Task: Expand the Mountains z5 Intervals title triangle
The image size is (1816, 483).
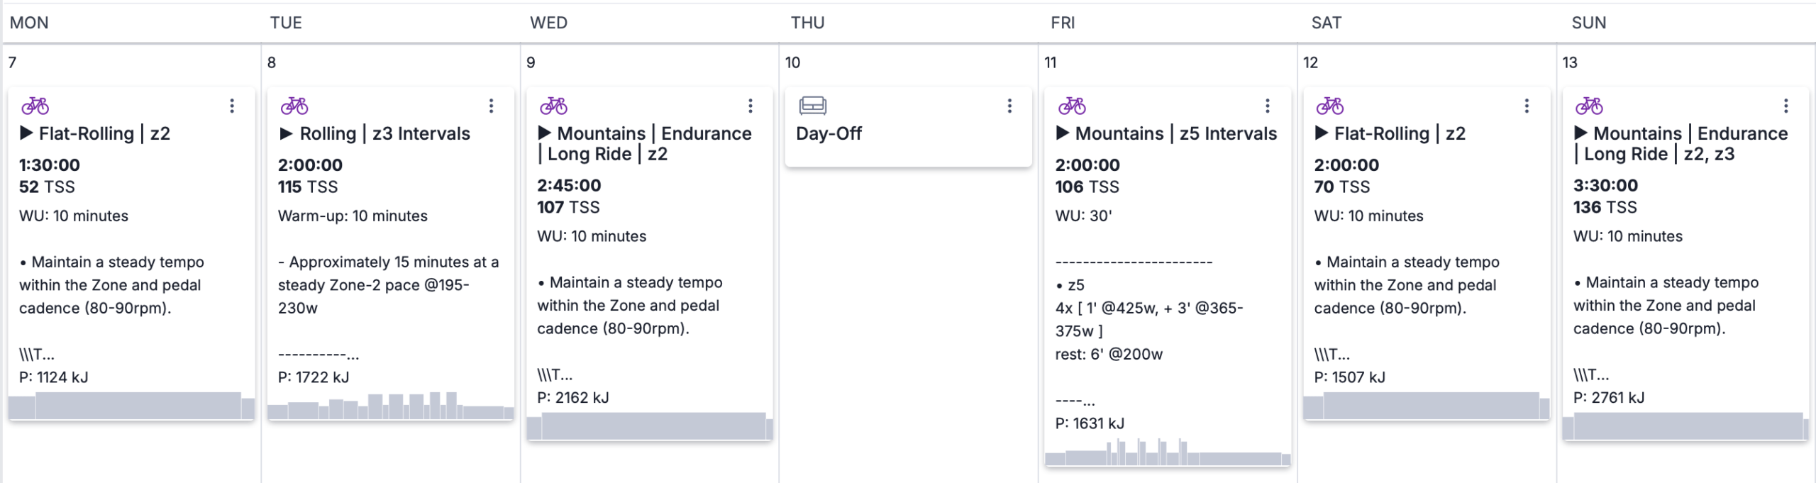Action: point(1063,133)
